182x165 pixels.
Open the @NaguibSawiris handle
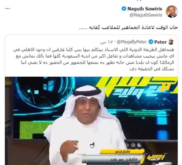(146, 15)
